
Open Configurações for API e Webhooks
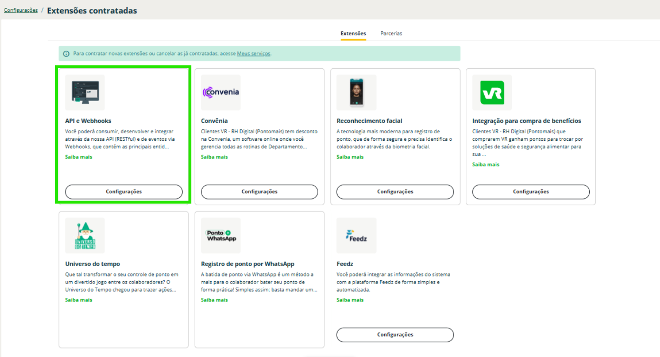123,192
